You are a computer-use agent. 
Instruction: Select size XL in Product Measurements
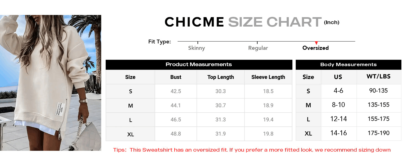[x=131, y=134]
